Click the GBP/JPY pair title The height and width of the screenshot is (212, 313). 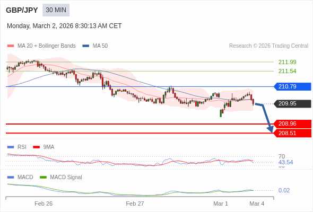pyautogui.click(x=22, y=10)
